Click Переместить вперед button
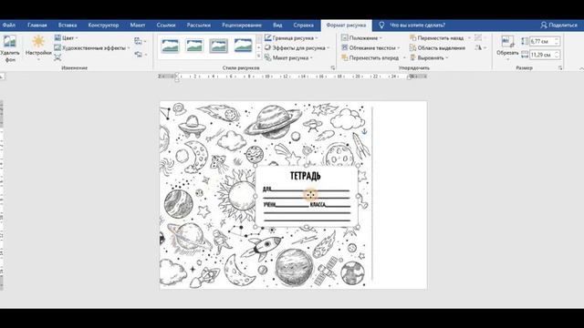Viewport: 584px width, 328px height. 370,58
